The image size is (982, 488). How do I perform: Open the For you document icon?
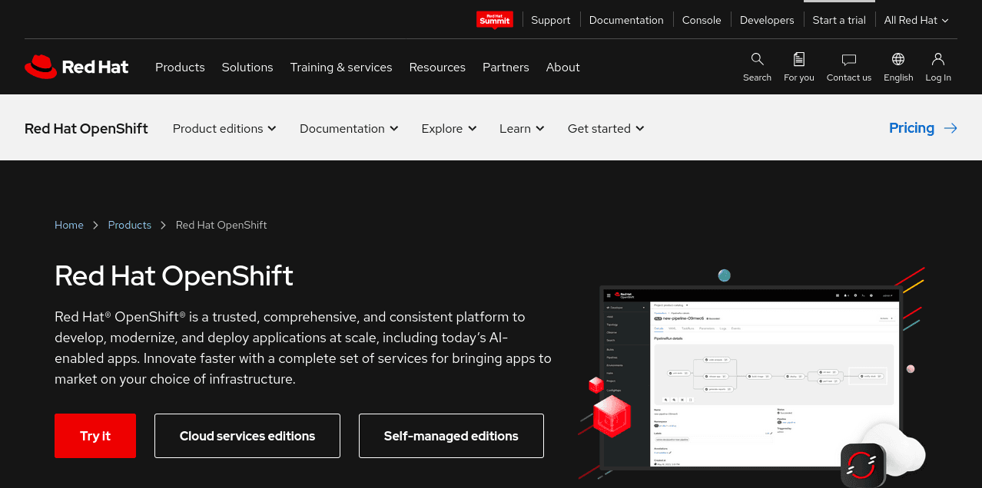[x=799, y=59]
